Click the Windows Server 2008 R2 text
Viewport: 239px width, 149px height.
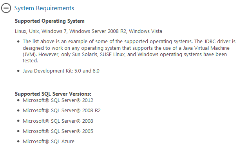point(98,31)
